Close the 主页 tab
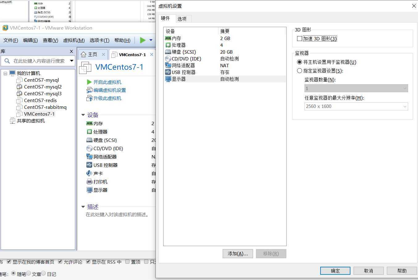 click(103, 55)
